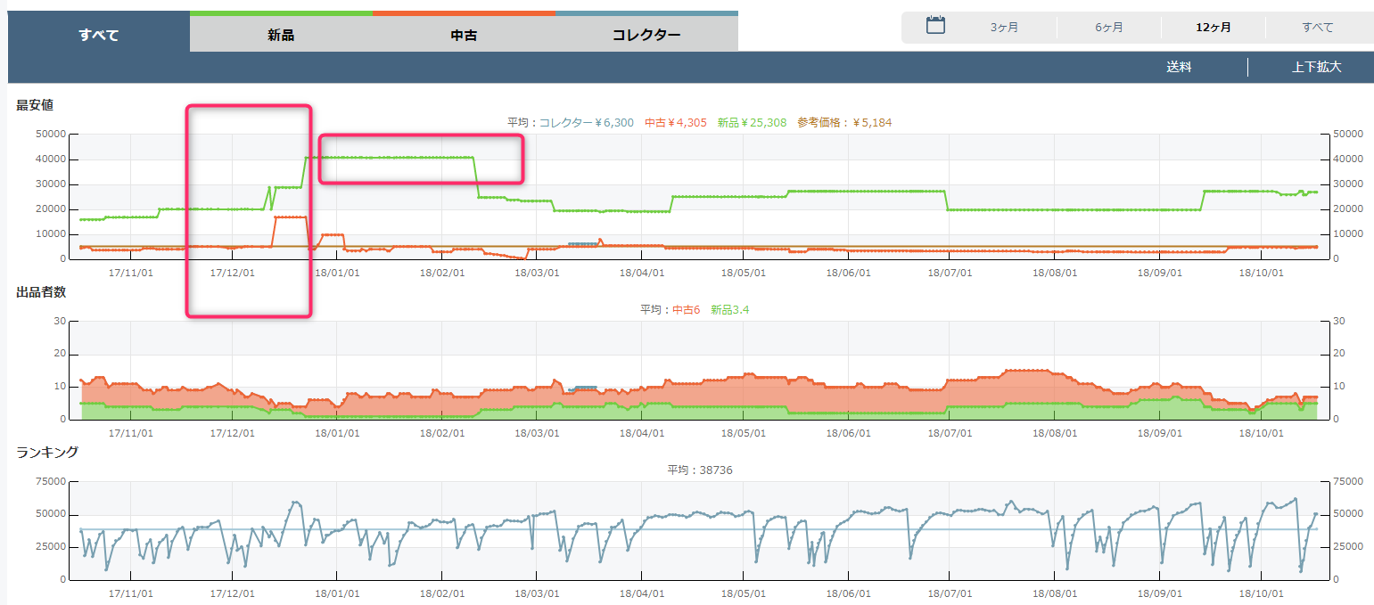Toggle the 送料 option

coord(1179,67)
